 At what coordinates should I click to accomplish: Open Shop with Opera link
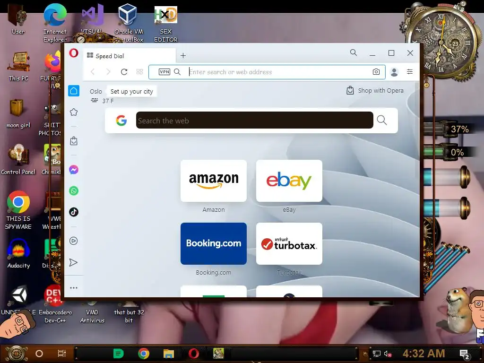(x=375, y=90)
